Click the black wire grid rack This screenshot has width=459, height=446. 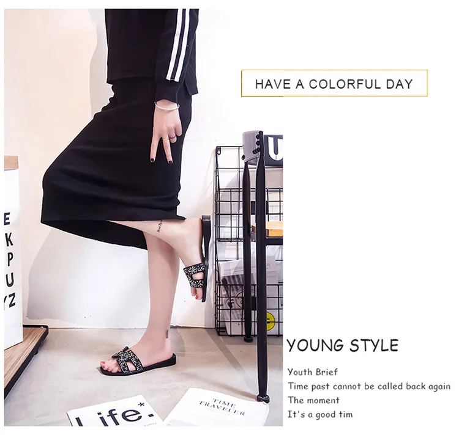(x=250, y=239)
